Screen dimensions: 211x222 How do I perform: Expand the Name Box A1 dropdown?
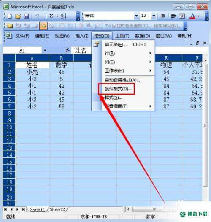pyautogui.click(x=45, y=50)
